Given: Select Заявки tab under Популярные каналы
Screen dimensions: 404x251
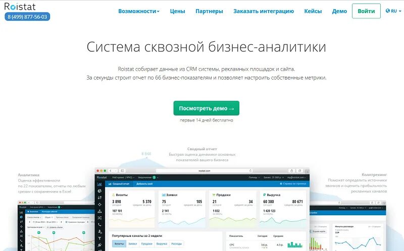Looking at the screenshot, I should 132,243.
